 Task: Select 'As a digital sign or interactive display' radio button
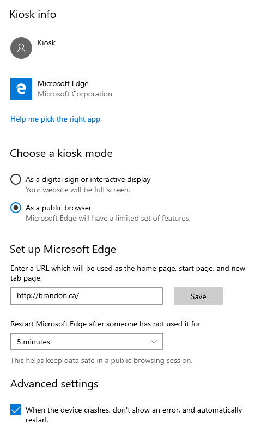click(x=16, y=180)
